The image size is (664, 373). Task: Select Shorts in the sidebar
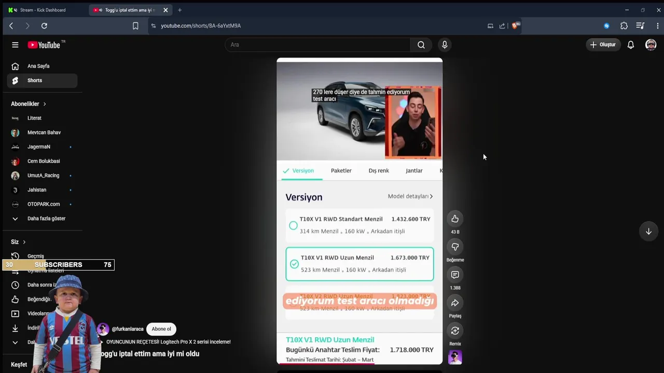(x=42, y=80)
